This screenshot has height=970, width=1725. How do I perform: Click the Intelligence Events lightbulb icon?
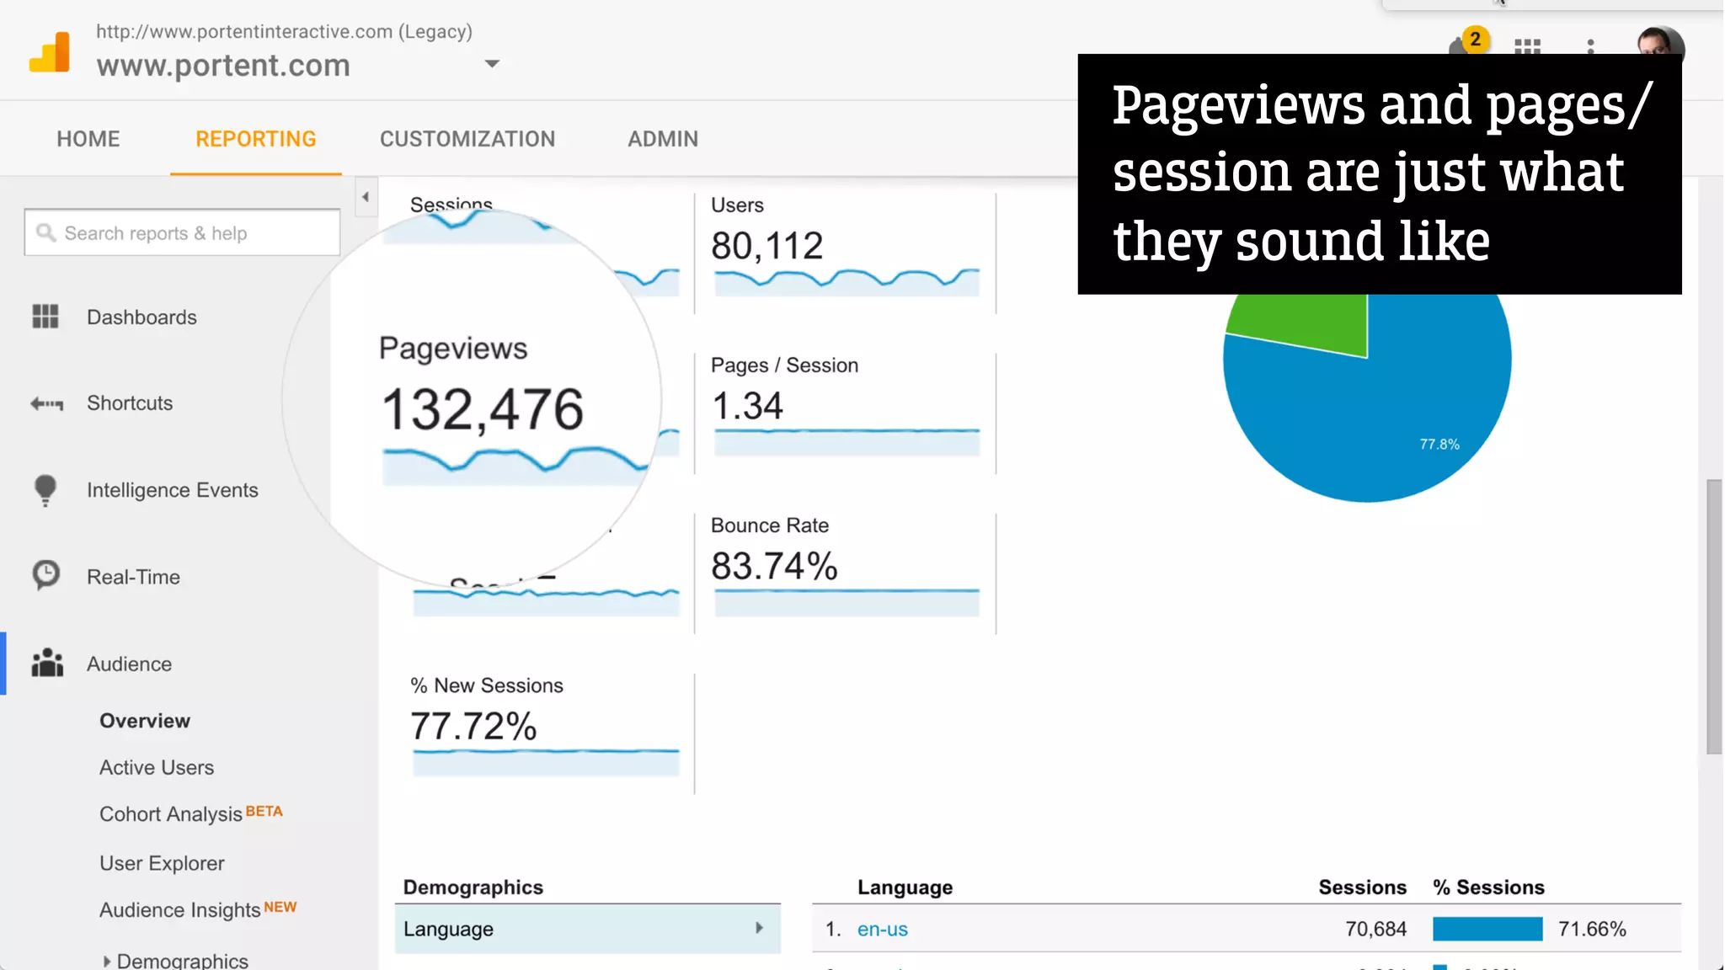pos(45,491)
